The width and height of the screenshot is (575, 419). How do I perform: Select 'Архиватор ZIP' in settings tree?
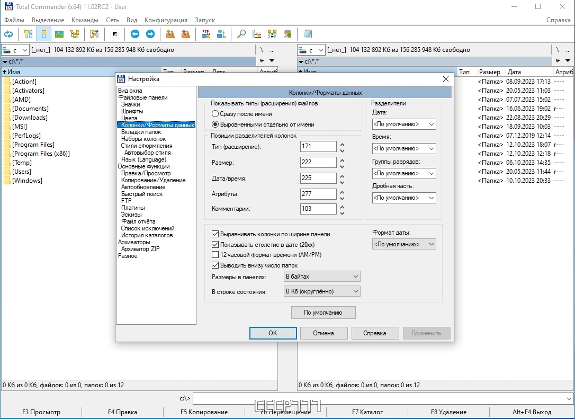[140, 249]
